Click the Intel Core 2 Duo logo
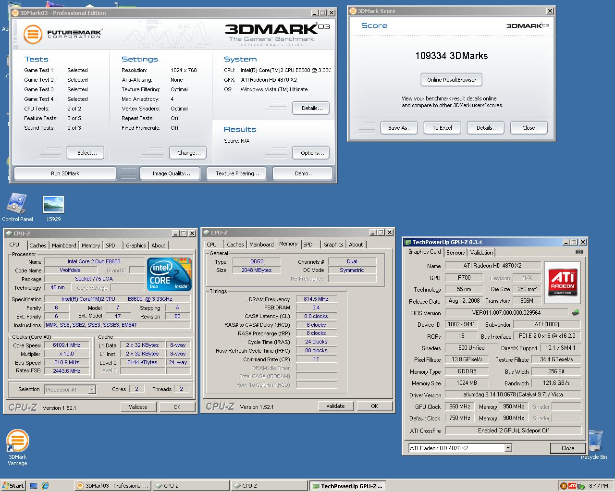 pyautogui.click(x=170, y=274)
